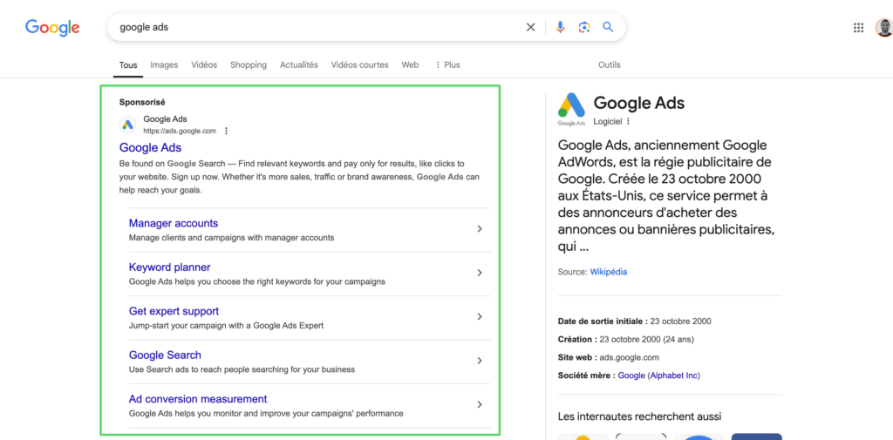893x440 pixels.
Task: Click Google Ads logo in knowledge panel
Action: coord(571,108)
